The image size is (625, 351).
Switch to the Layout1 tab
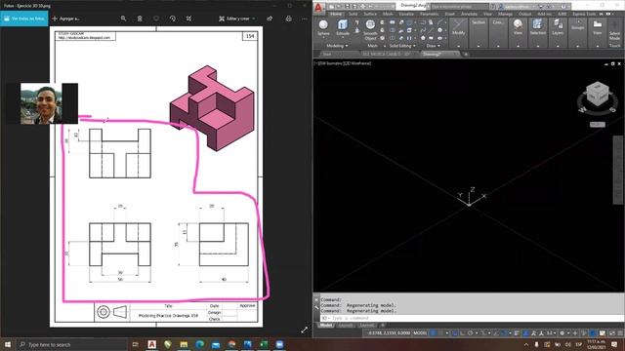(346, 325)
